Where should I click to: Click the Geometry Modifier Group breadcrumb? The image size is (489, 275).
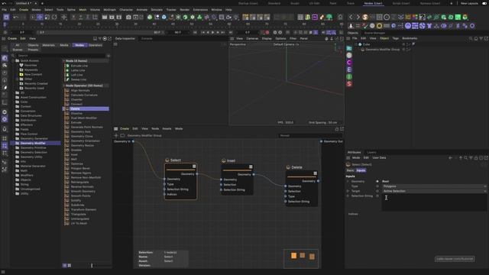[144, 136]
